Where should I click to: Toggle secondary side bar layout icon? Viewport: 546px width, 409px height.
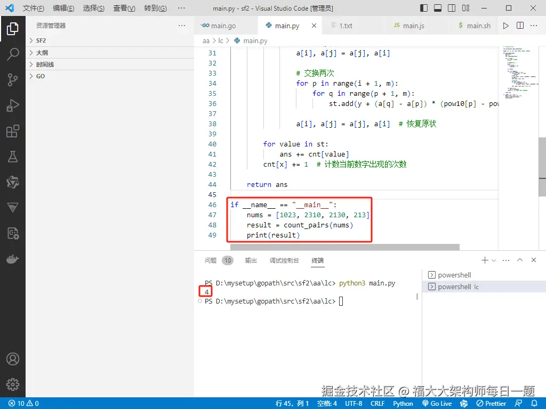(452, 8)
